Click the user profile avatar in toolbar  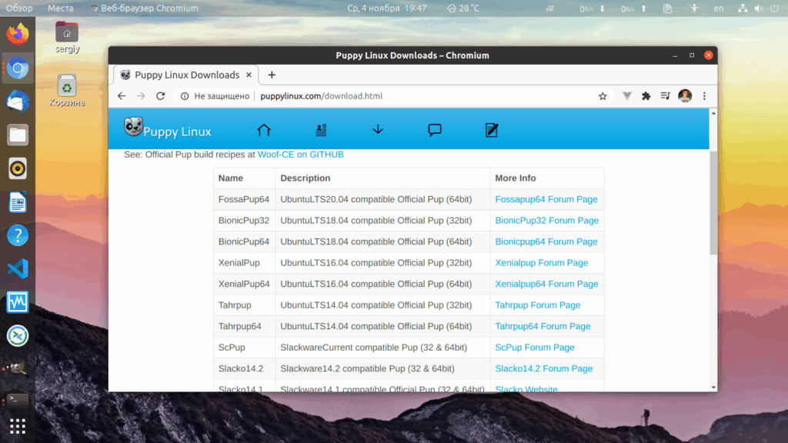click(x=685, y=96)
